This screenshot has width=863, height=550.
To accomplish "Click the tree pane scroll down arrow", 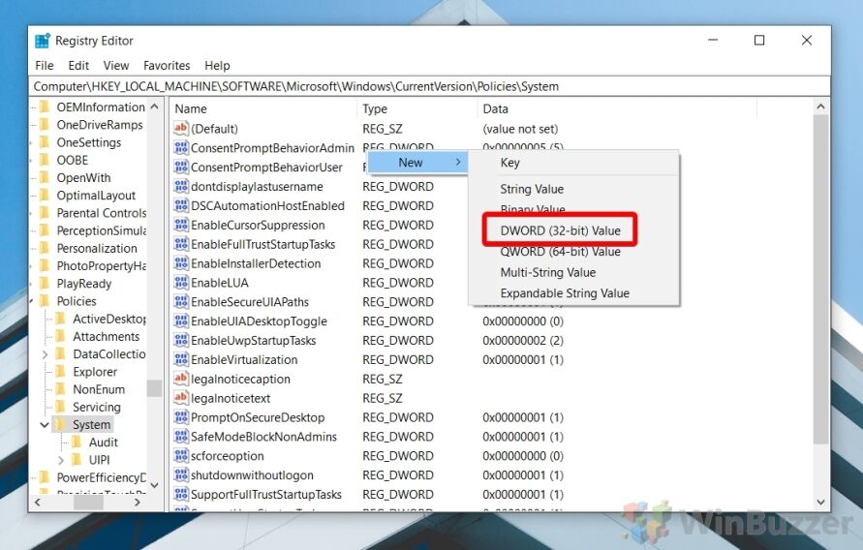I will pos(155,485).
